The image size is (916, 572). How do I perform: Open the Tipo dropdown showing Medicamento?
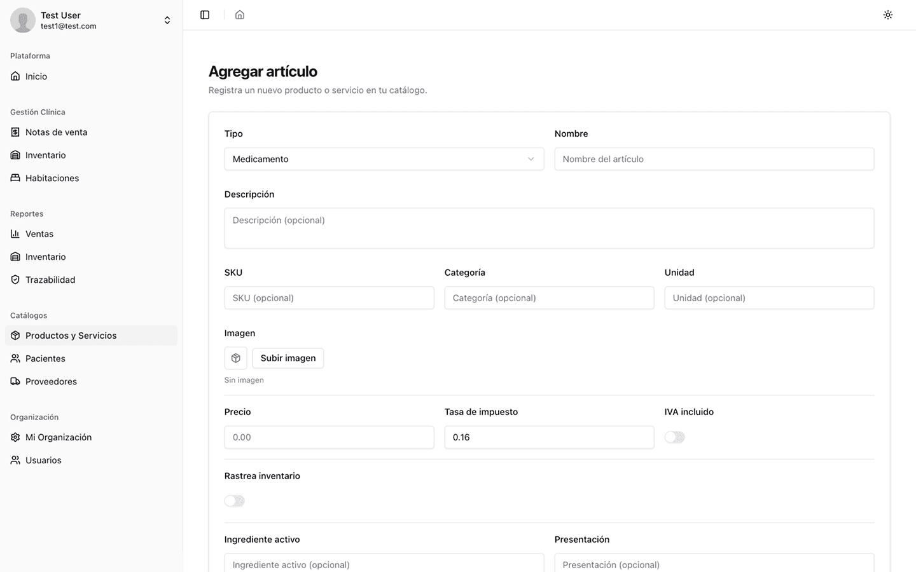384,159
